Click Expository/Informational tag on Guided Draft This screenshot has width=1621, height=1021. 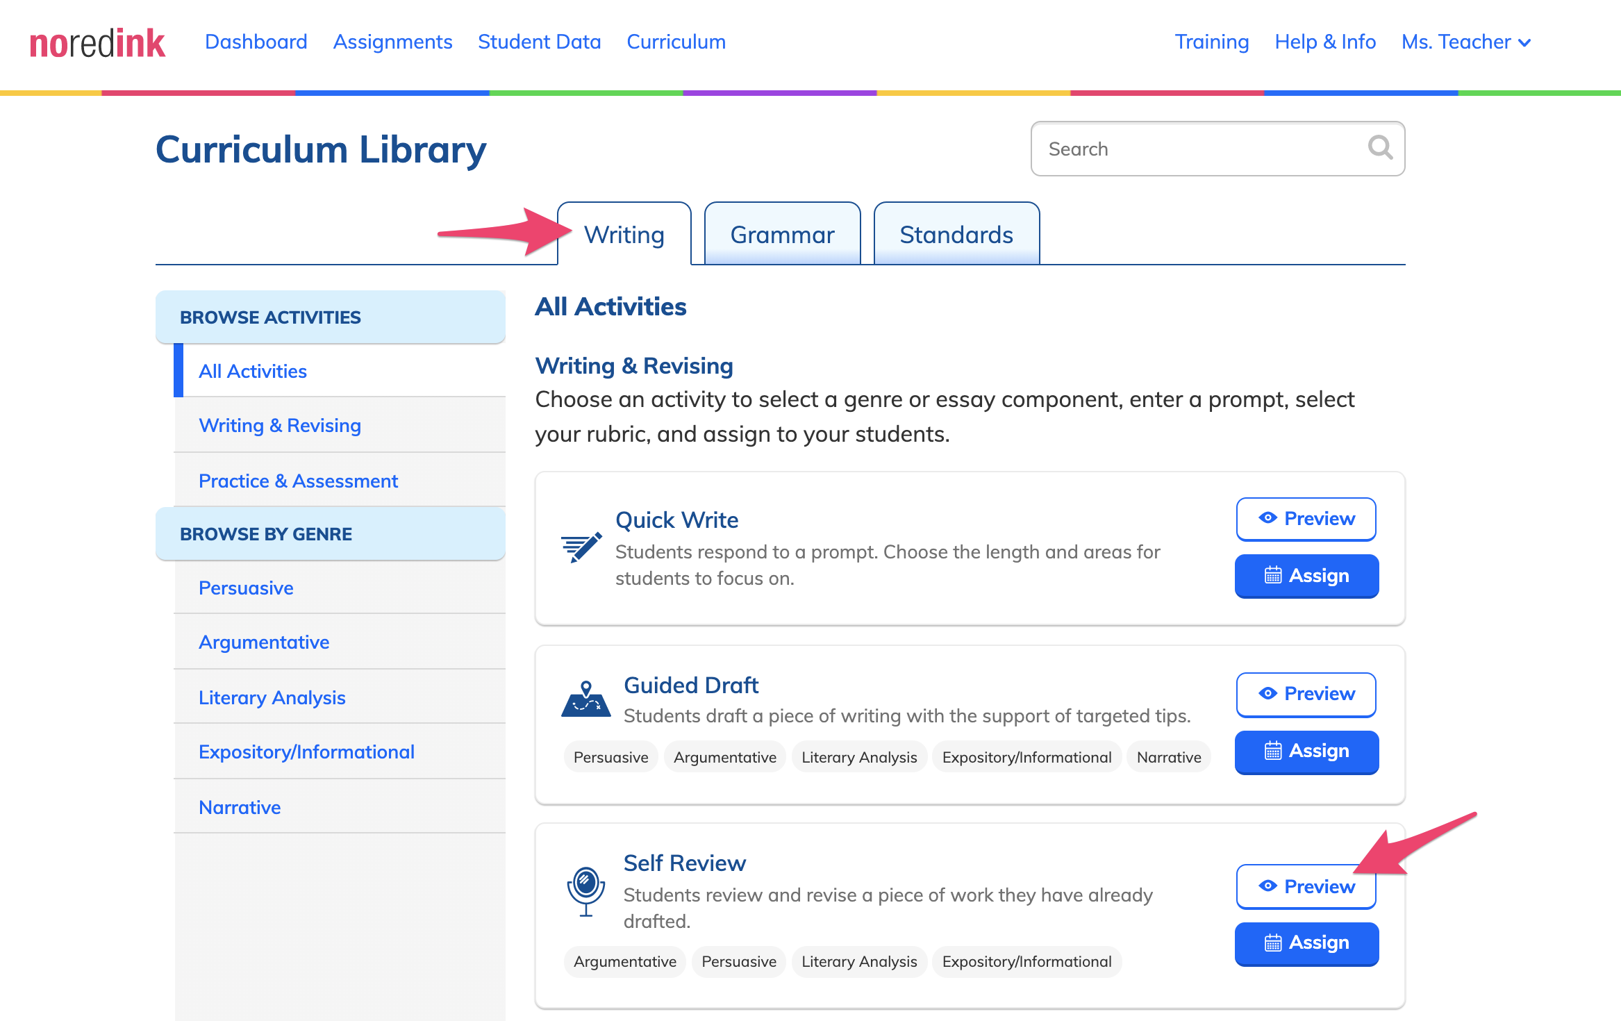[x=1026, y=757]
